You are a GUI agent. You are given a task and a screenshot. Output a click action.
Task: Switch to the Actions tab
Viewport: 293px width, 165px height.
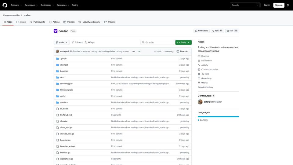click(x=54, y=22)
